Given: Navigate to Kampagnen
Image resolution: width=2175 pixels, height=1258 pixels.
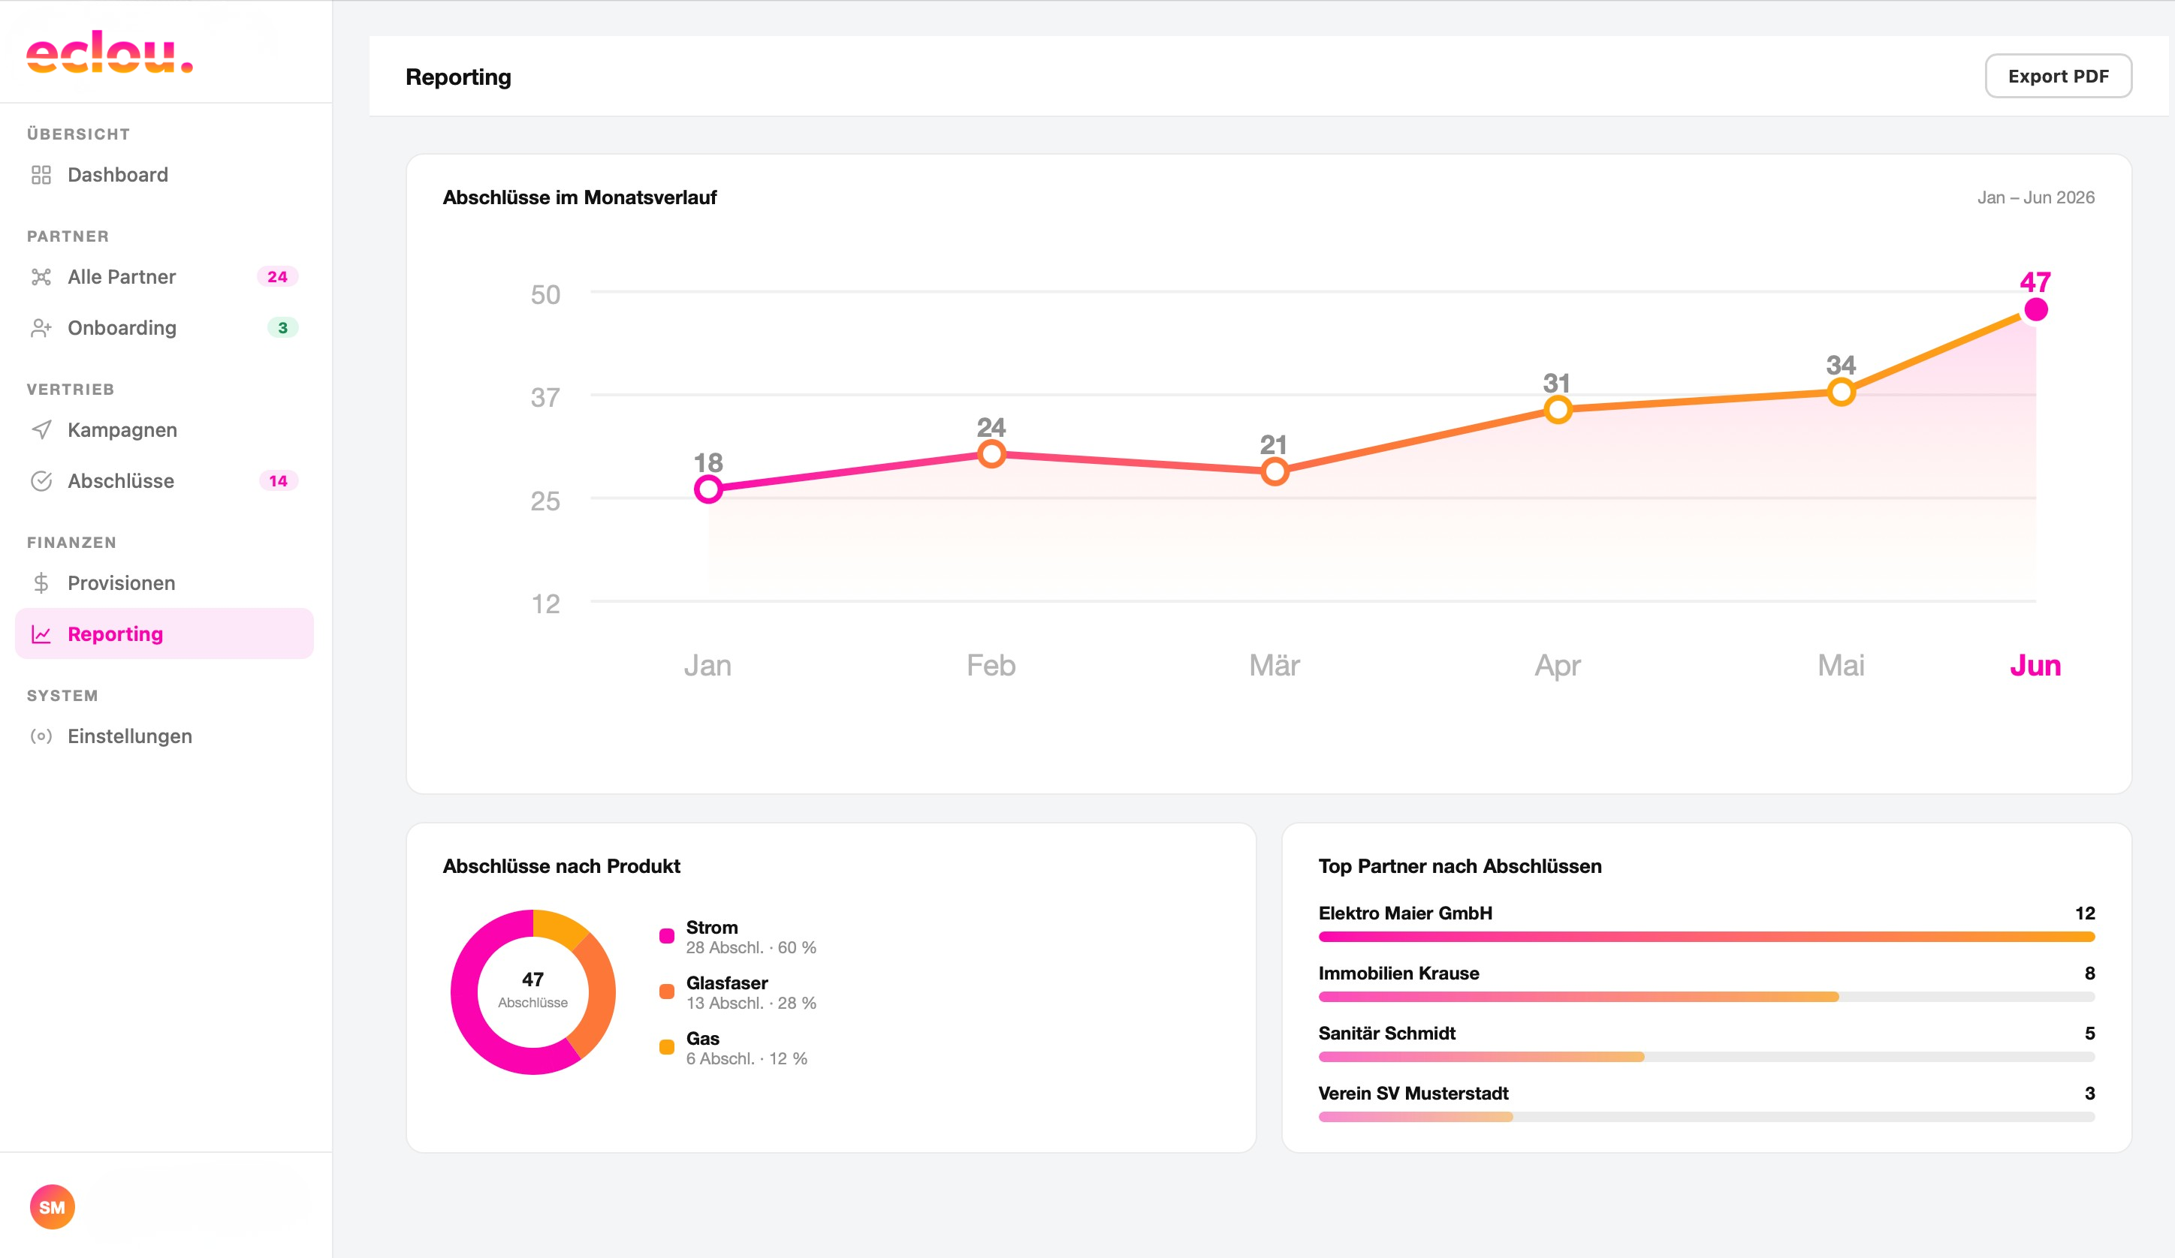Looking at the screenshot, I should click(164, 429).
